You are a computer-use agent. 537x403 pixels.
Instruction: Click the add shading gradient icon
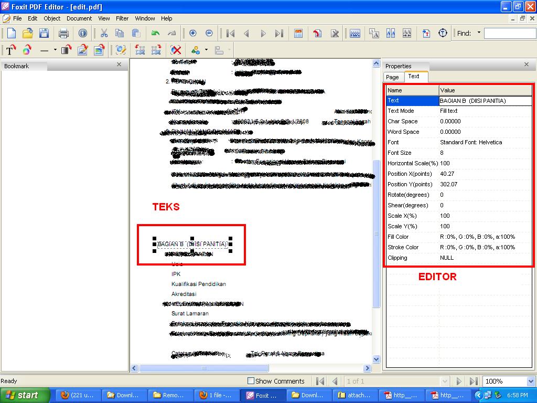click(x=66, y=50)
